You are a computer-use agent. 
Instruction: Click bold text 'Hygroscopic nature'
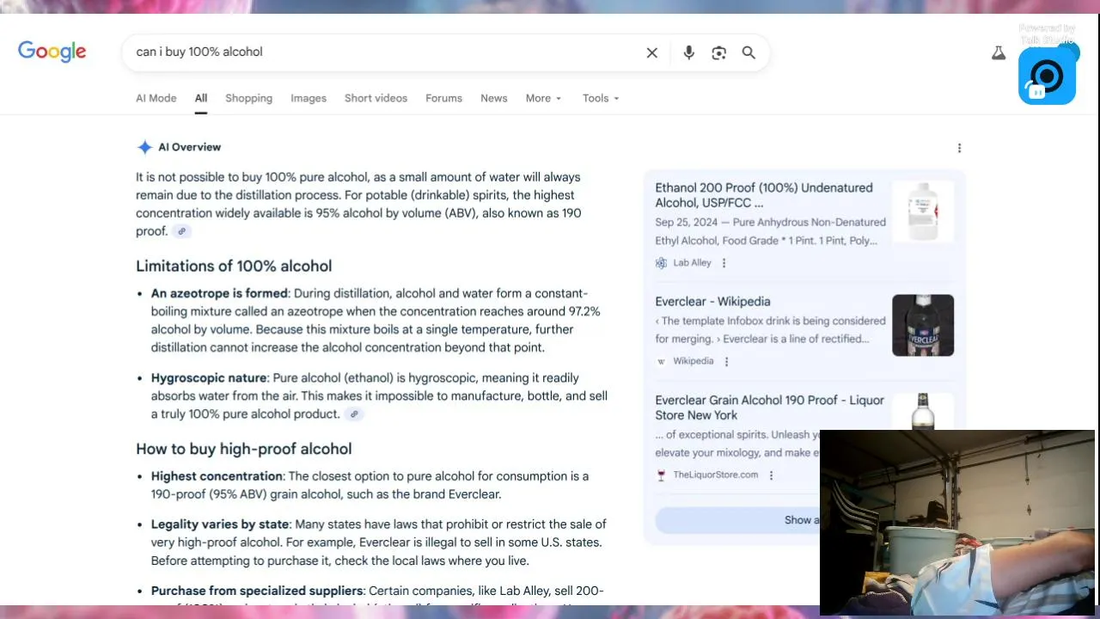pyautogui.click(x=209, y=378)
